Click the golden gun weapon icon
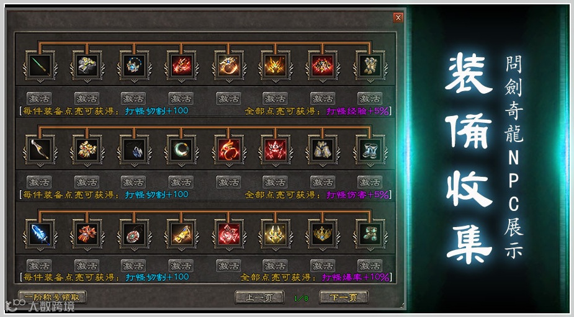574x317 pixels. point(182,234)
